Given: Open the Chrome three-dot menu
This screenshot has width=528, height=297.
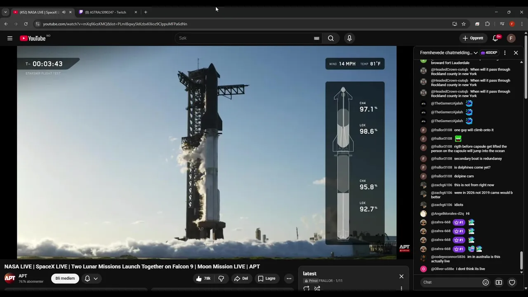Looking at the screenshot, I should tap(522, 24).
